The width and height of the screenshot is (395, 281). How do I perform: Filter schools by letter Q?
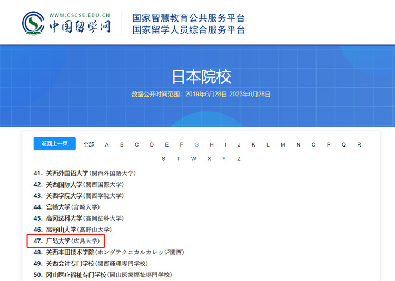coord(344,144)
